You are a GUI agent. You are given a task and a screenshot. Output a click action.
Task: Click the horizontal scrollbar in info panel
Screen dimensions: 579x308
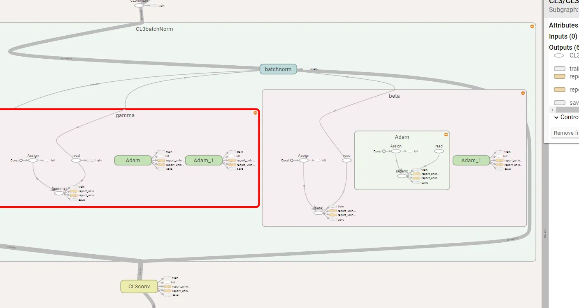click(x=567, y=110)
